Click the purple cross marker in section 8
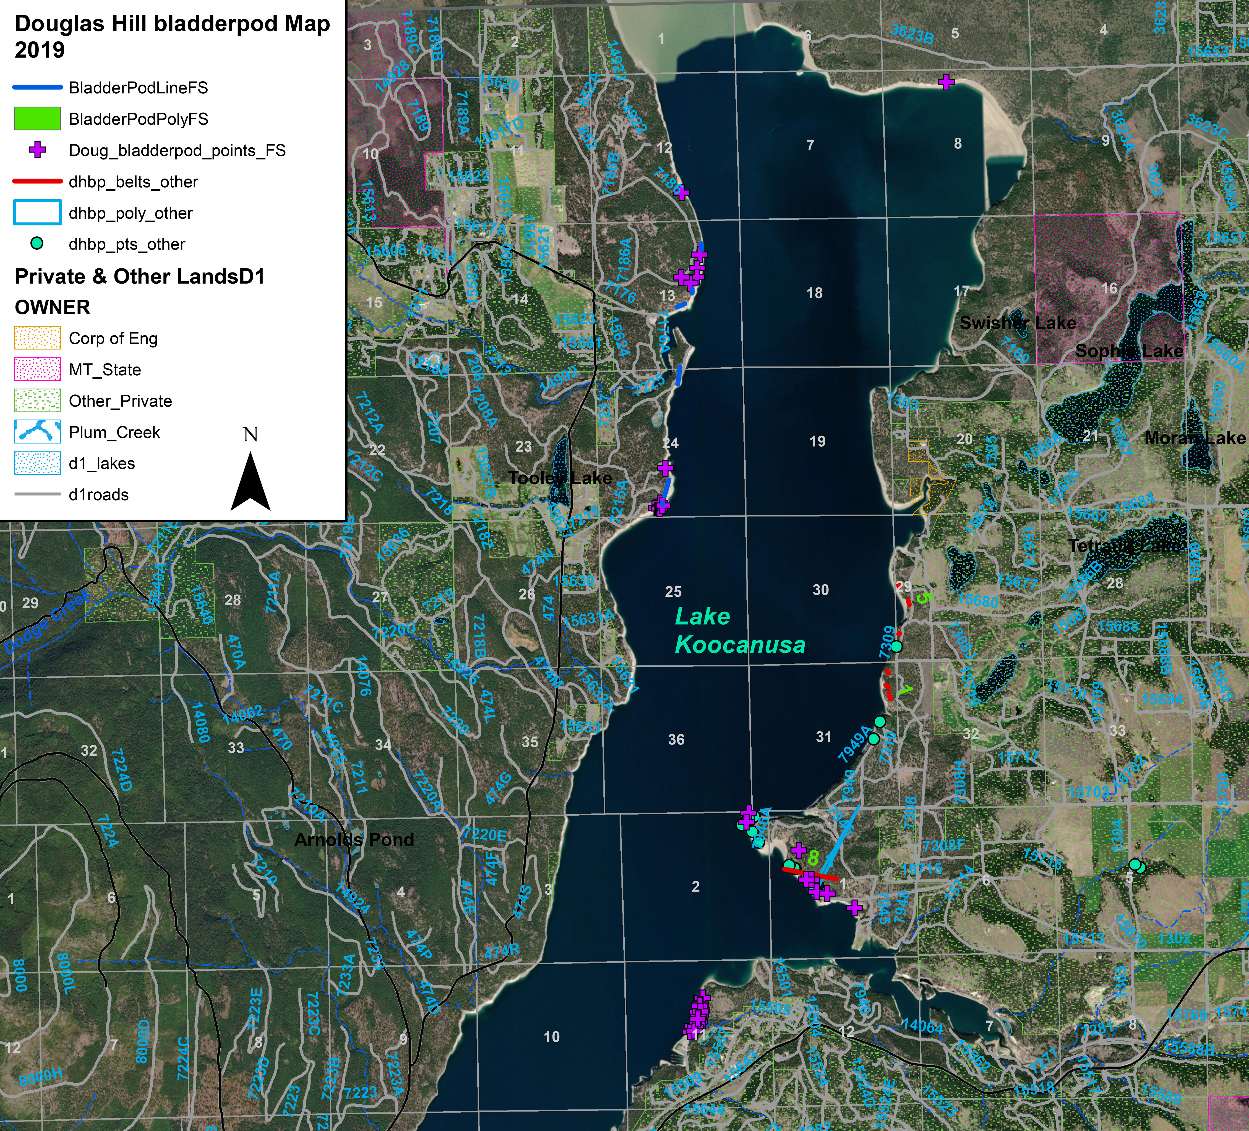The width and height of the screenshot is (1249, 1131). click(946, 82)
